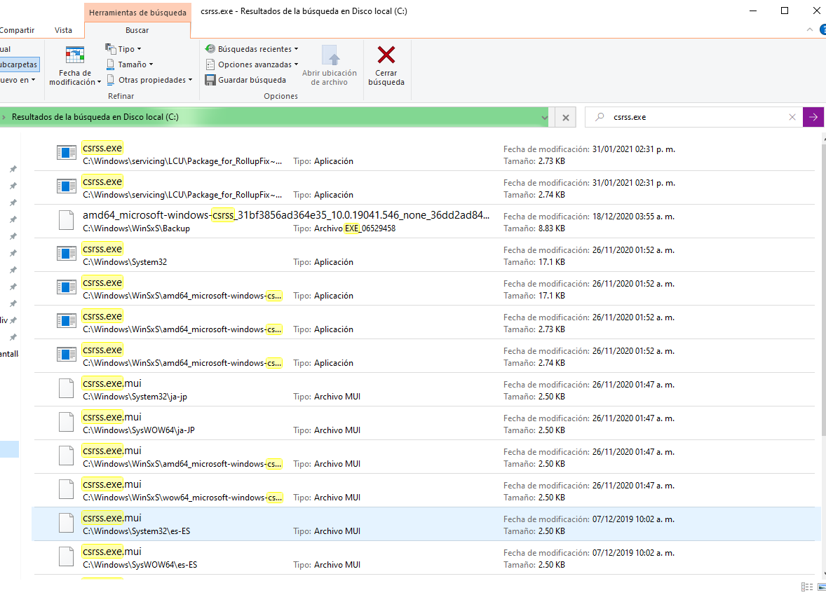The width and height of the screenshot is (826, 595).
Task: Click the top navigation pane pin icon
Action: click(13, 169)
